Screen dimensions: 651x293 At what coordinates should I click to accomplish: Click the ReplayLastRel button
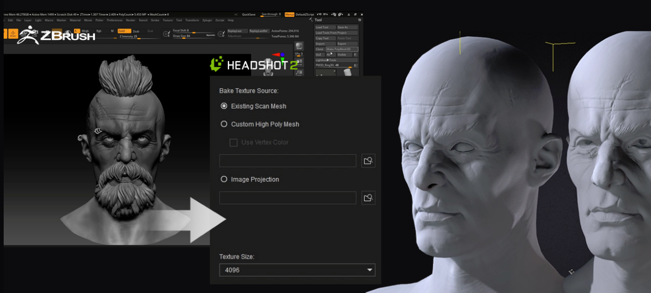259,31
